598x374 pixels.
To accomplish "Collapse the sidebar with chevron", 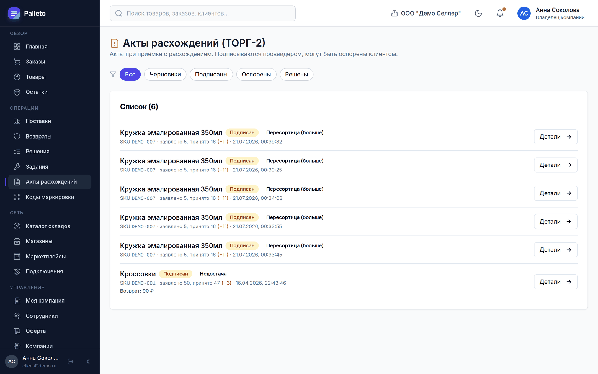I will [88, 362].
